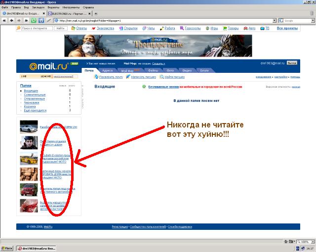Click the Google search engine icon
The height and width of the screenshot is (252, 316).
[x=281, y=21]
